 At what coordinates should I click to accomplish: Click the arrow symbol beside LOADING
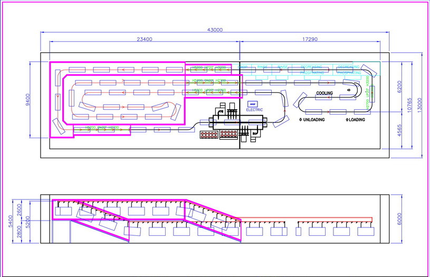point(347,120)
